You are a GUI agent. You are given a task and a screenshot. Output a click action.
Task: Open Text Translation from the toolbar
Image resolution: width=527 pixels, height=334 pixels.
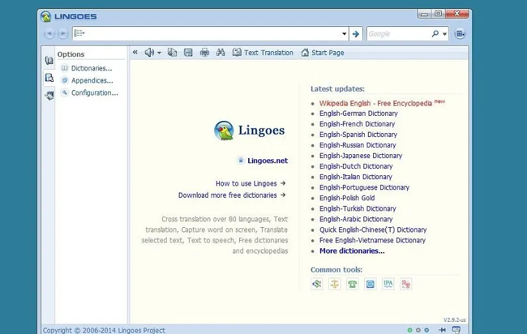263,52
